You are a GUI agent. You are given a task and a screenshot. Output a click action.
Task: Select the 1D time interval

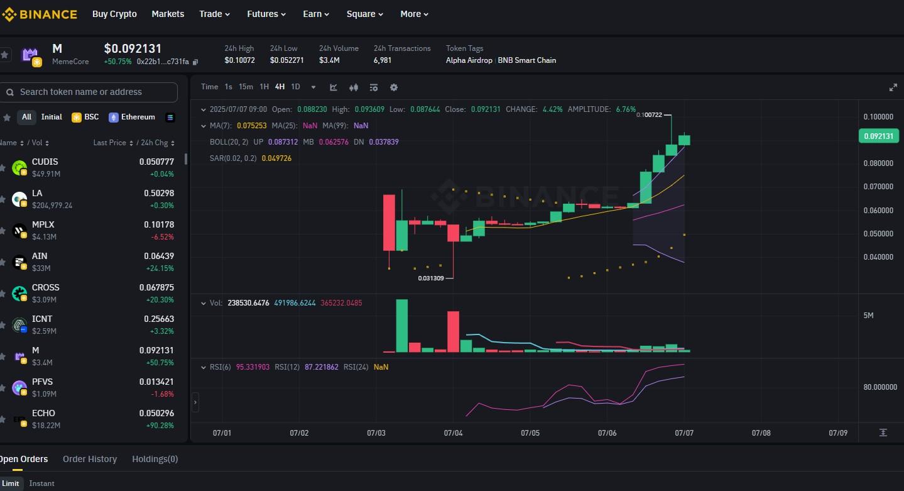click(x=295, y=87)
